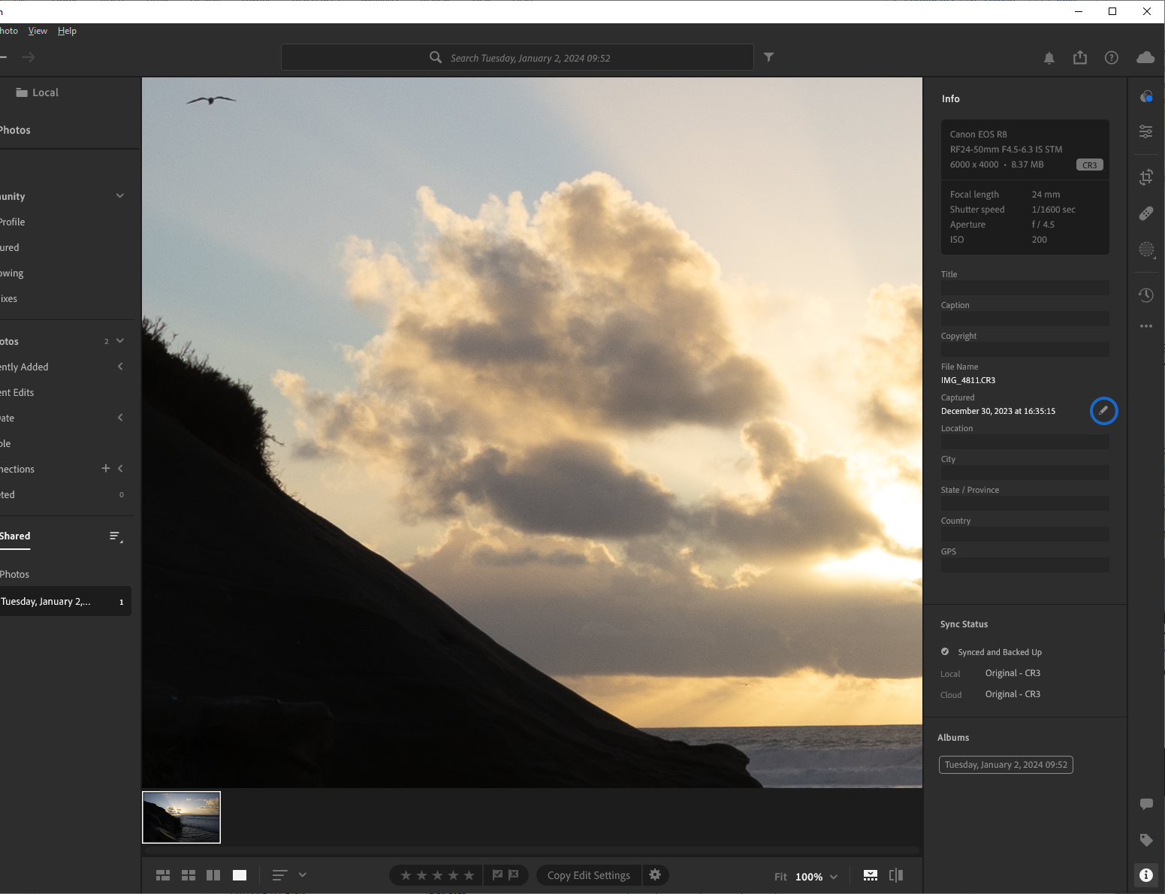1165x894 pixels.
Task: Click the search filter funnel icon
Action: tap(769, 57)
